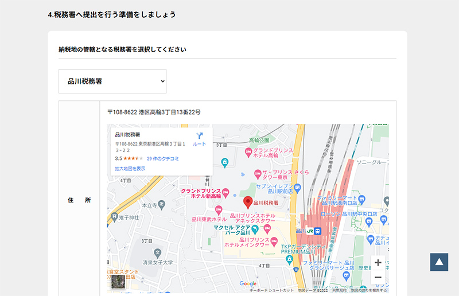Screen dimensions: 459x296
Task: Click the セブン-イレブン 品川駅前店 store marker
Action: (x=297, y=188)
